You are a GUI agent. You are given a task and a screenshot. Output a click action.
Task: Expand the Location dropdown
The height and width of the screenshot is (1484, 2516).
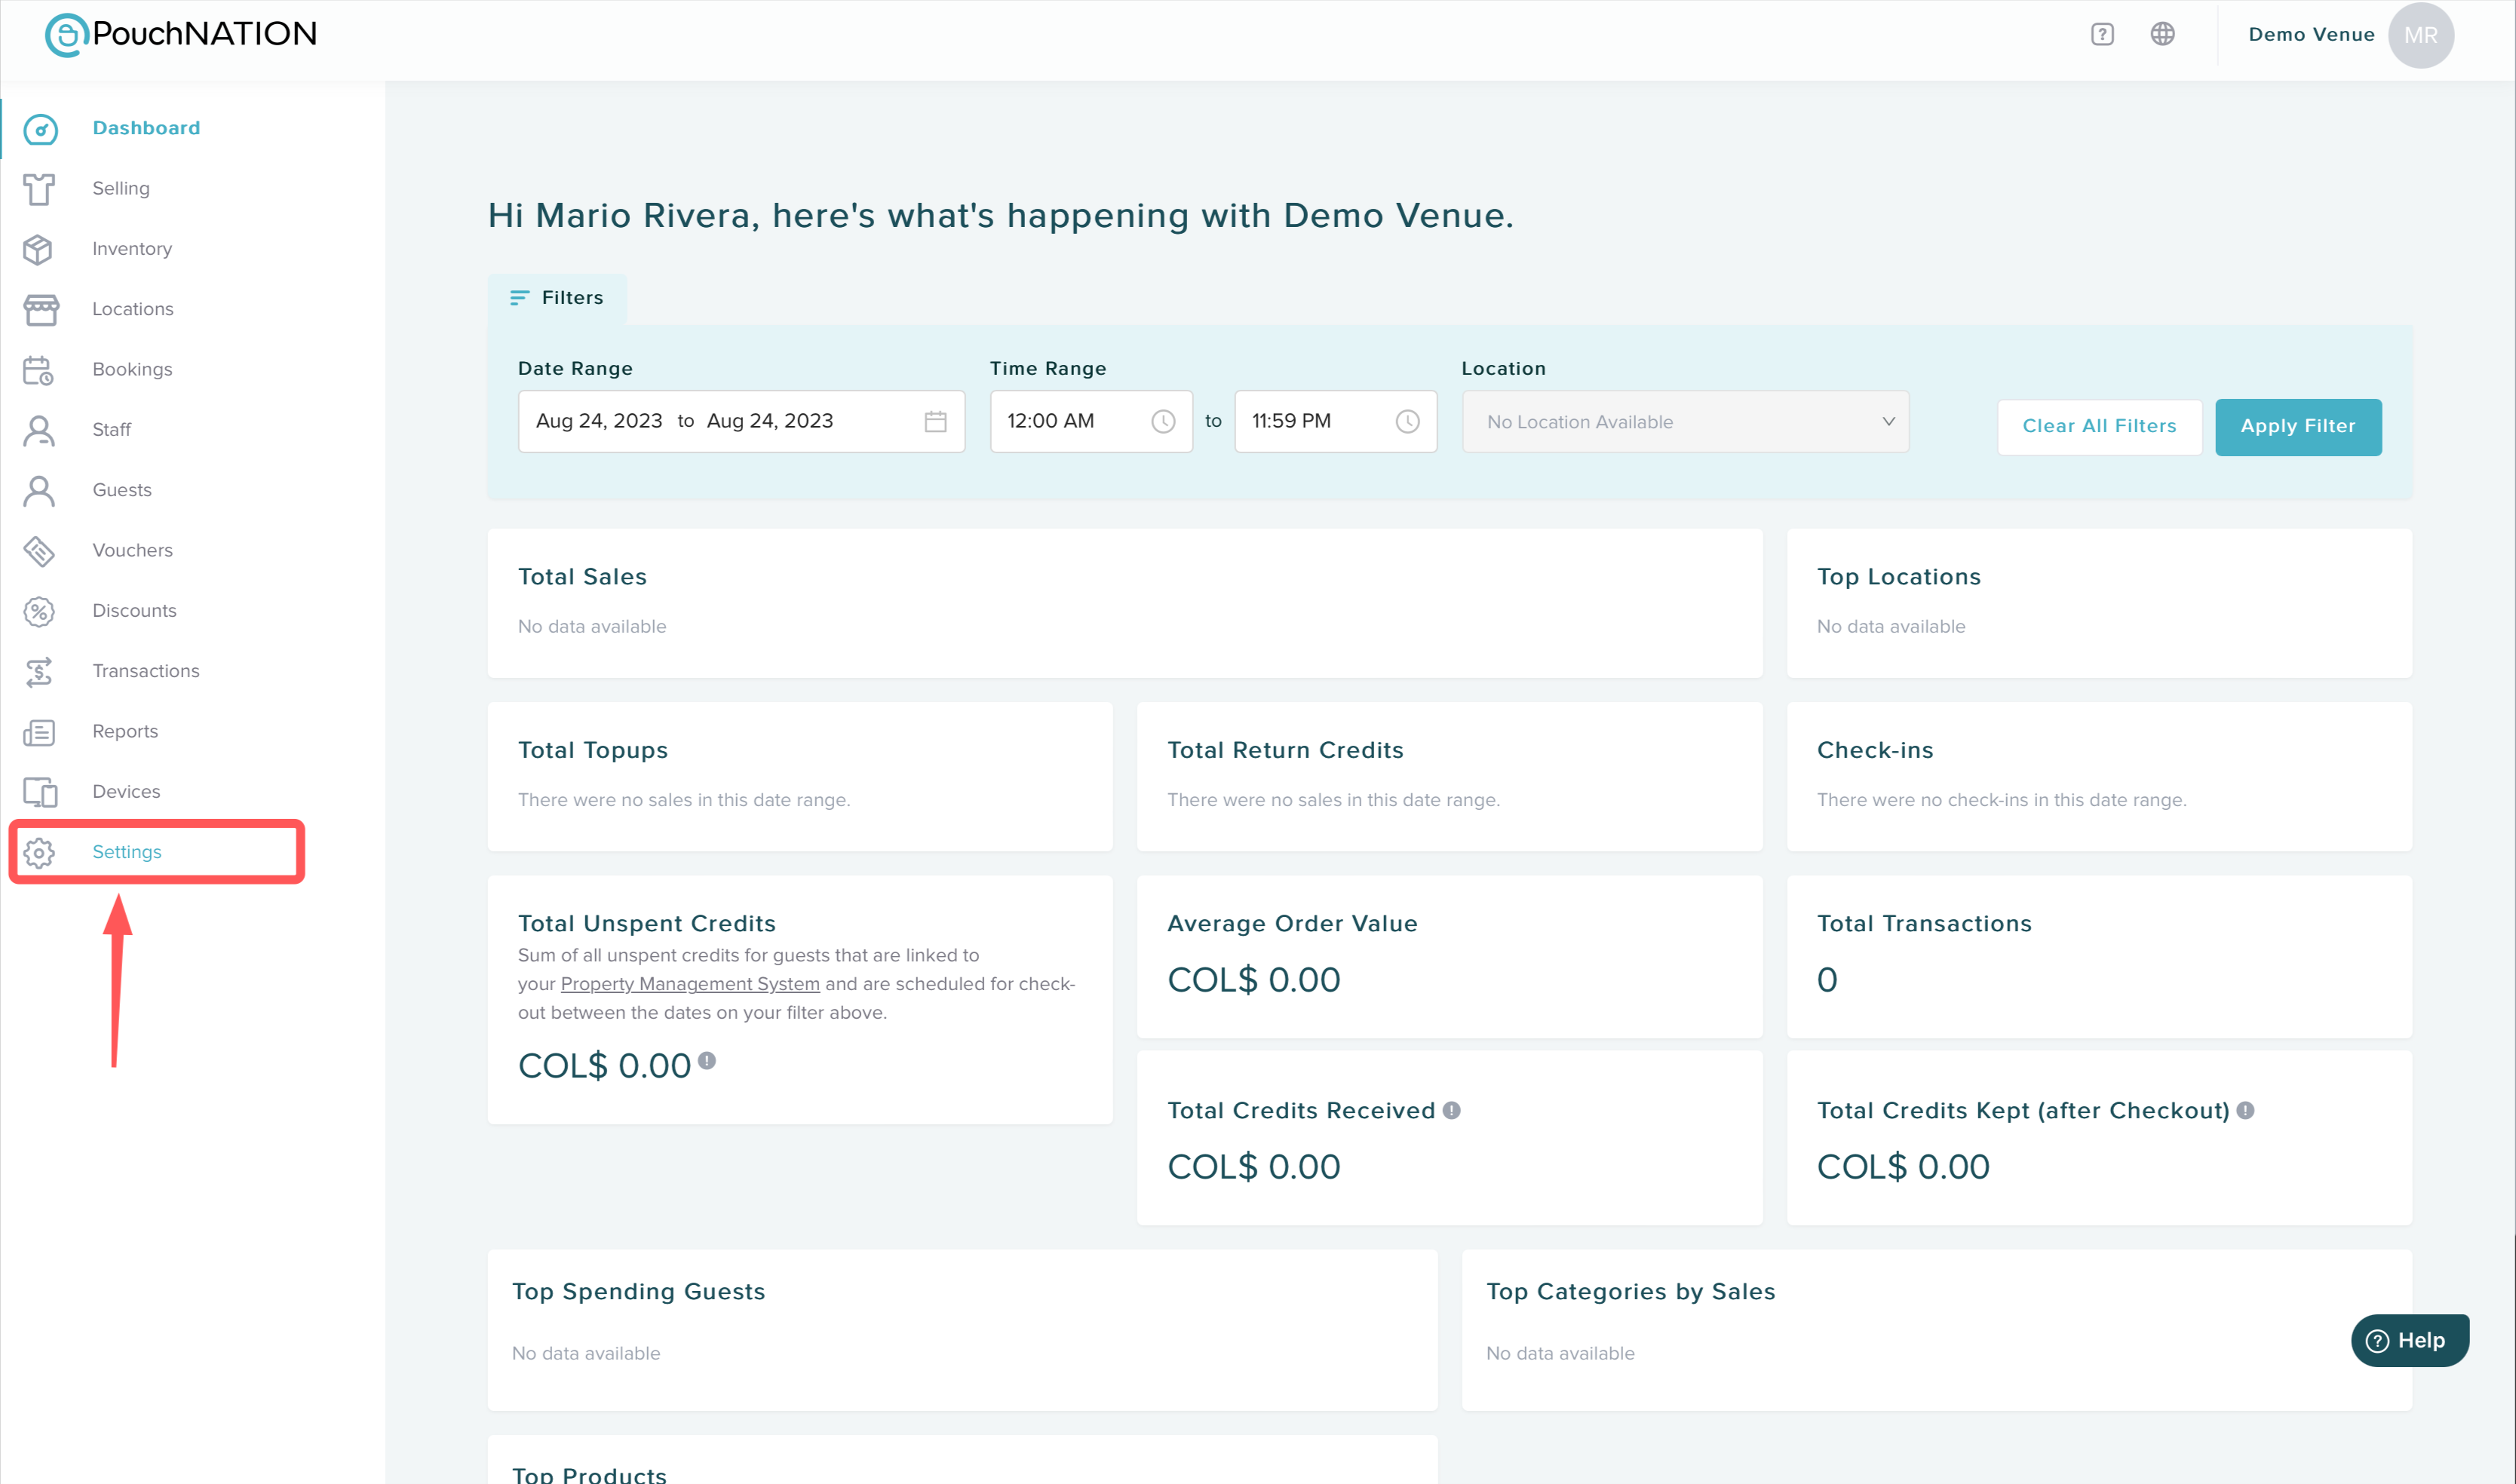1684,422
